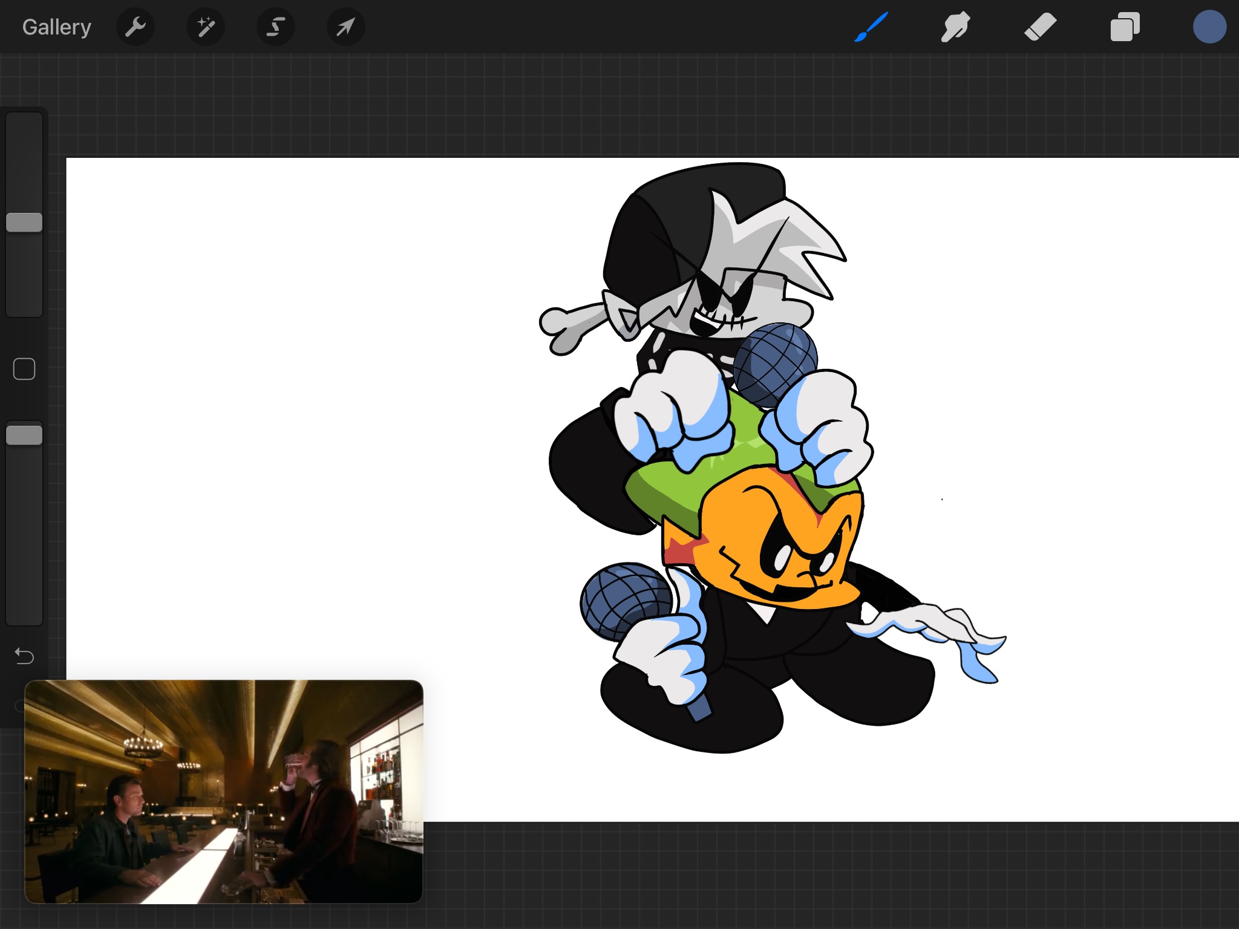Activate the Selection S-shaped tool
Screen dimensions: 1239x929
276,27
